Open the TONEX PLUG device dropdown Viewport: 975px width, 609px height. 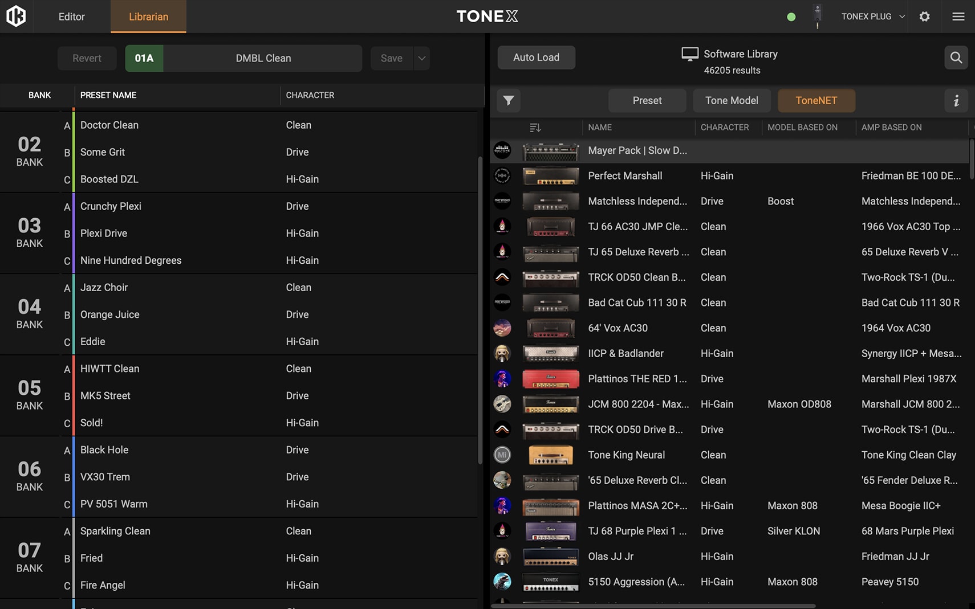(872, 17)
